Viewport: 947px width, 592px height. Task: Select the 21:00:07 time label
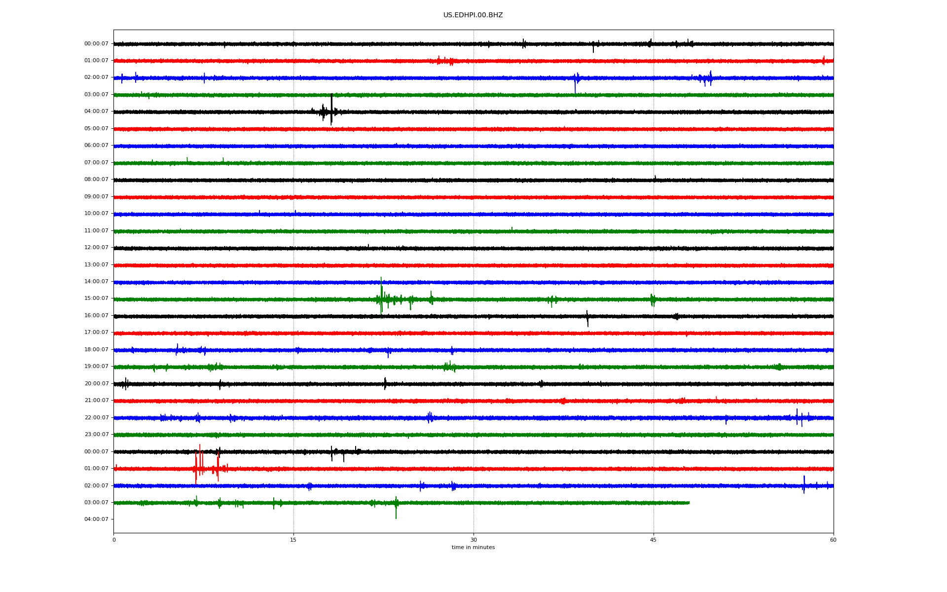tap(96, 401)
